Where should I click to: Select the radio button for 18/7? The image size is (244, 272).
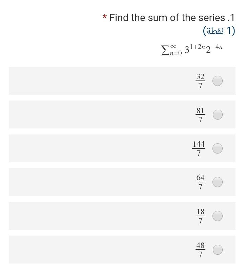pos(217,216)
